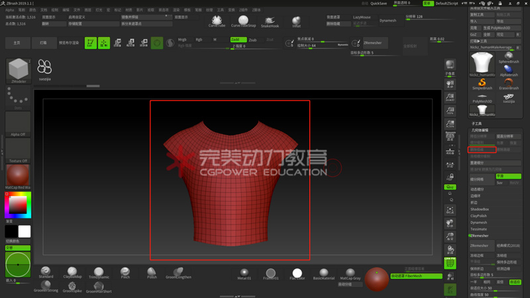Expand the Dynamesh section in Geometry

tap(478, 223)
